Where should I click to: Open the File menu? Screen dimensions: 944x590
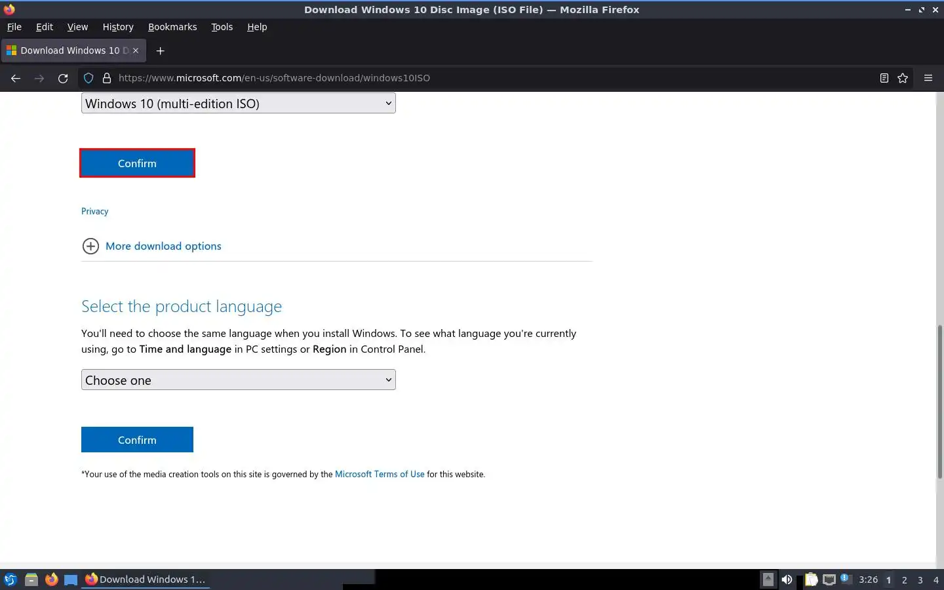point(14,27)
